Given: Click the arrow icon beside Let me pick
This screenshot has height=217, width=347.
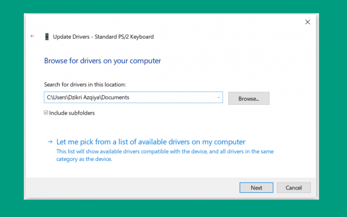Looking at the screenshot, I should coord(50,142).
